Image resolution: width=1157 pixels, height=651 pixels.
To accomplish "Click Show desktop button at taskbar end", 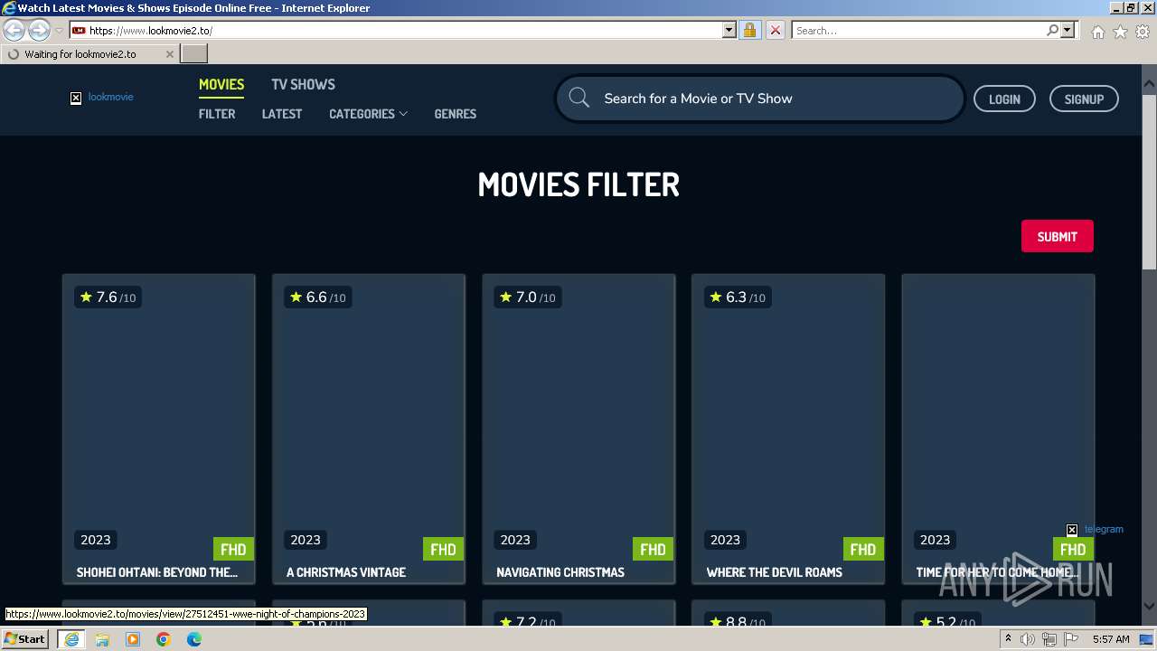I will pyautogui.click(x=1148, y=639).
